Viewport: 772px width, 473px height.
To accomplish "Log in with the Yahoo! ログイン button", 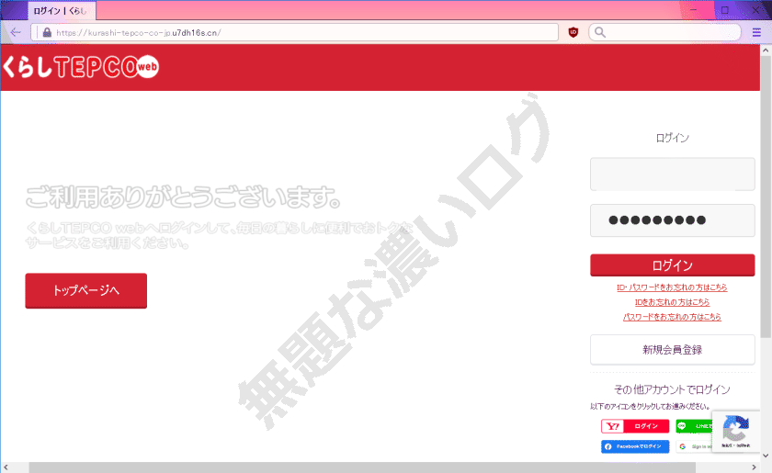I will [x=635, y=426].
